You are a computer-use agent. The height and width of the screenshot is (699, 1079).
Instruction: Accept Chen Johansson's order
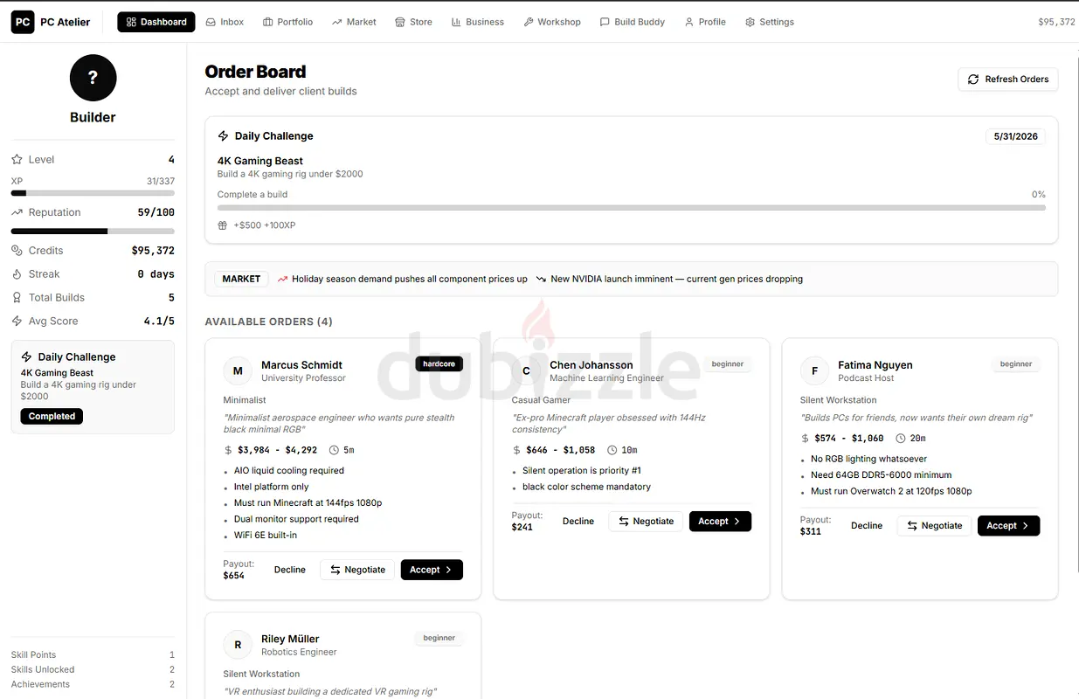click(x=720, y=522)
